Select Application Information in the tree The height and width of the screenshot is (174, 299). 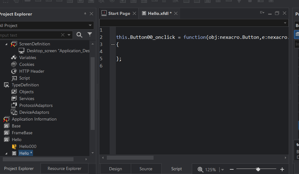tap(34, 119)
